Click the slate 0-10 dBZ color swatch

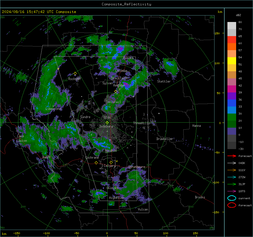pyautogui.click(x=232, y=131)
